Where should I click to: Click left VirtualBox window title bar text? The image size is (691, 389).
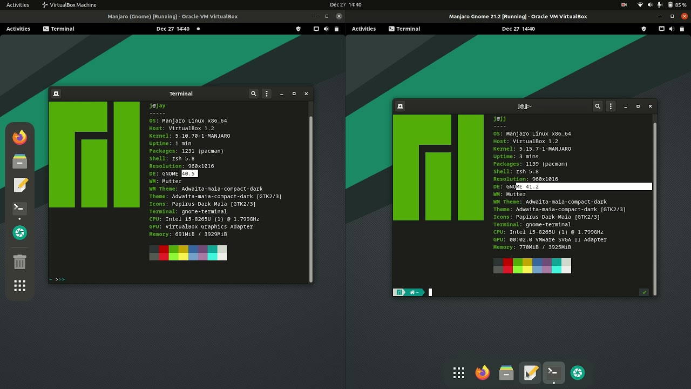(173, 16)
